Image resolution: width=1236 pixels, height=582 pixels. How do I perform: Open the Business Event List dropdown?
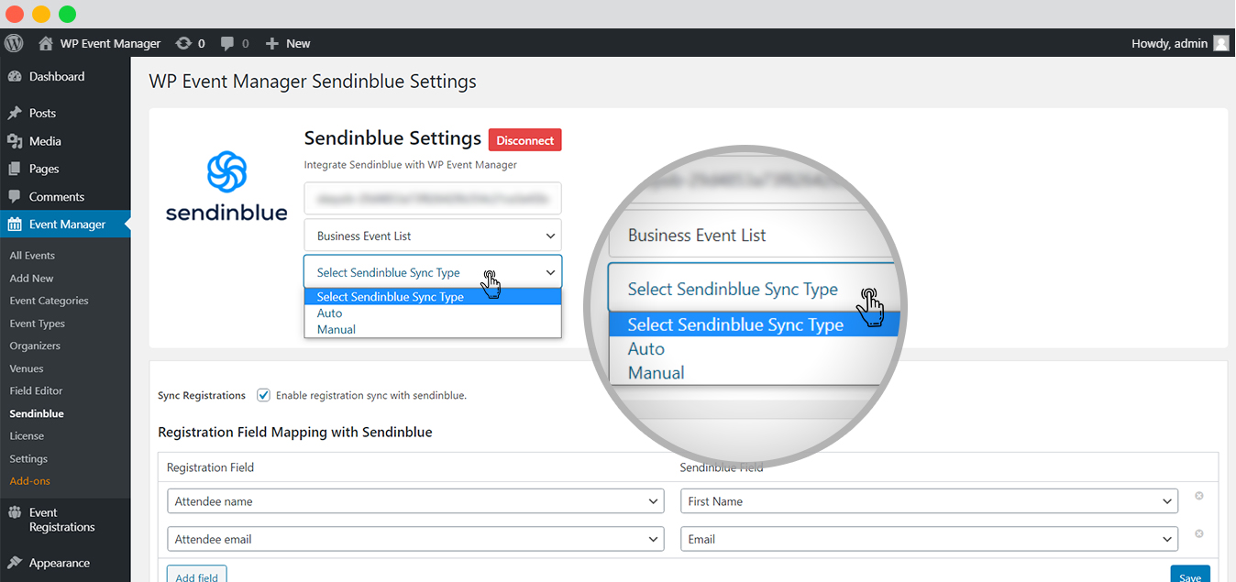click(x=433, y=236)
